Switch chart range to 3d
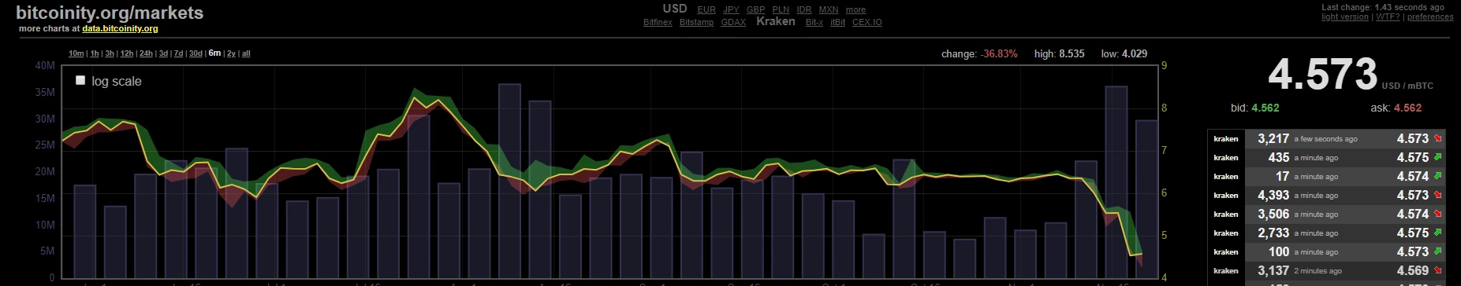This screenshot has width=1461, height=286. tap(163, 53)
